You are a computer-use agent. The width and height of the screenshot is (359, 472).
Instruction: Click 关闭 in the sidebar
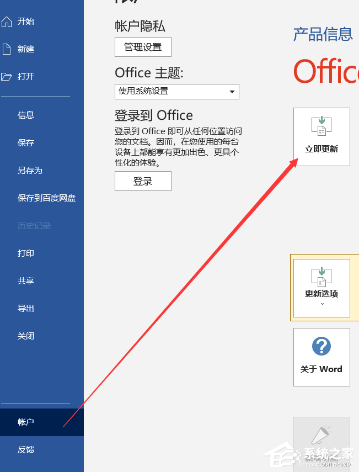pyautogui.click(x=42, y=336)
